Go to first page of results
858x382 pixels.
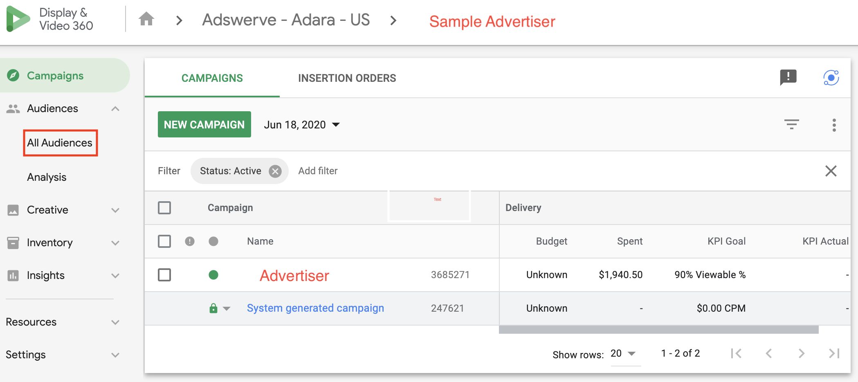736,353
